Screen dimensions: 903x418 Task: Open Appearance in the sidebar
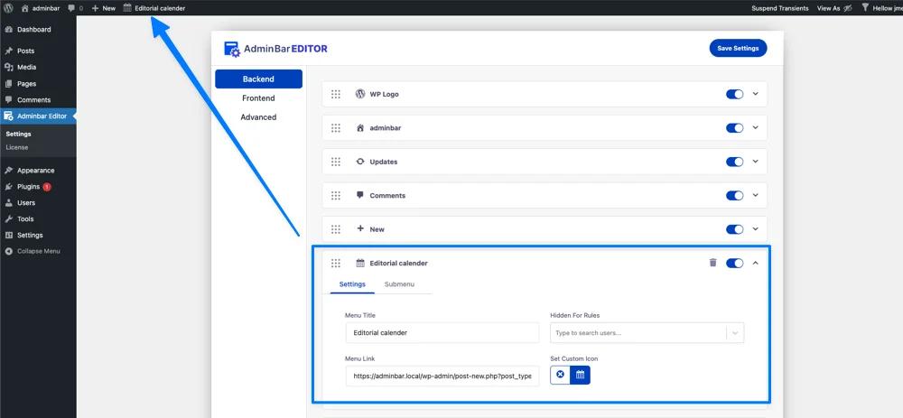[x=38, y=171]
